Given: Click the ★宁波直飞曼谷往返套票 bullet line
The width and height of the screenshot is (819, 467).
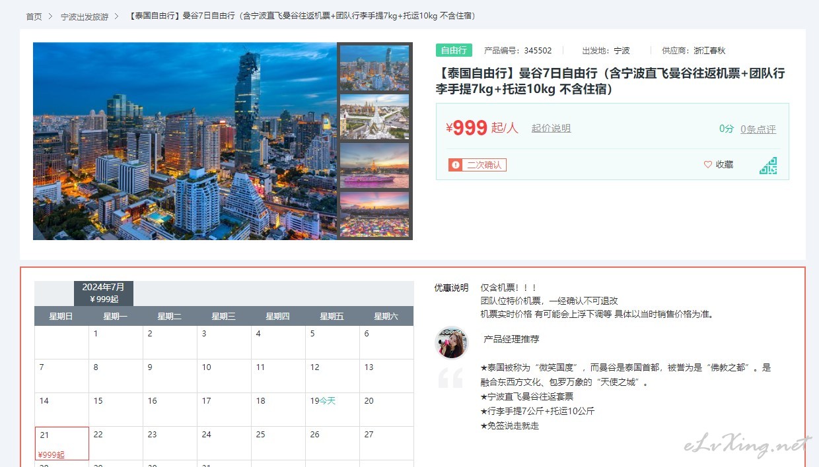Looking at the screenshot, I should tap(527, 396).
